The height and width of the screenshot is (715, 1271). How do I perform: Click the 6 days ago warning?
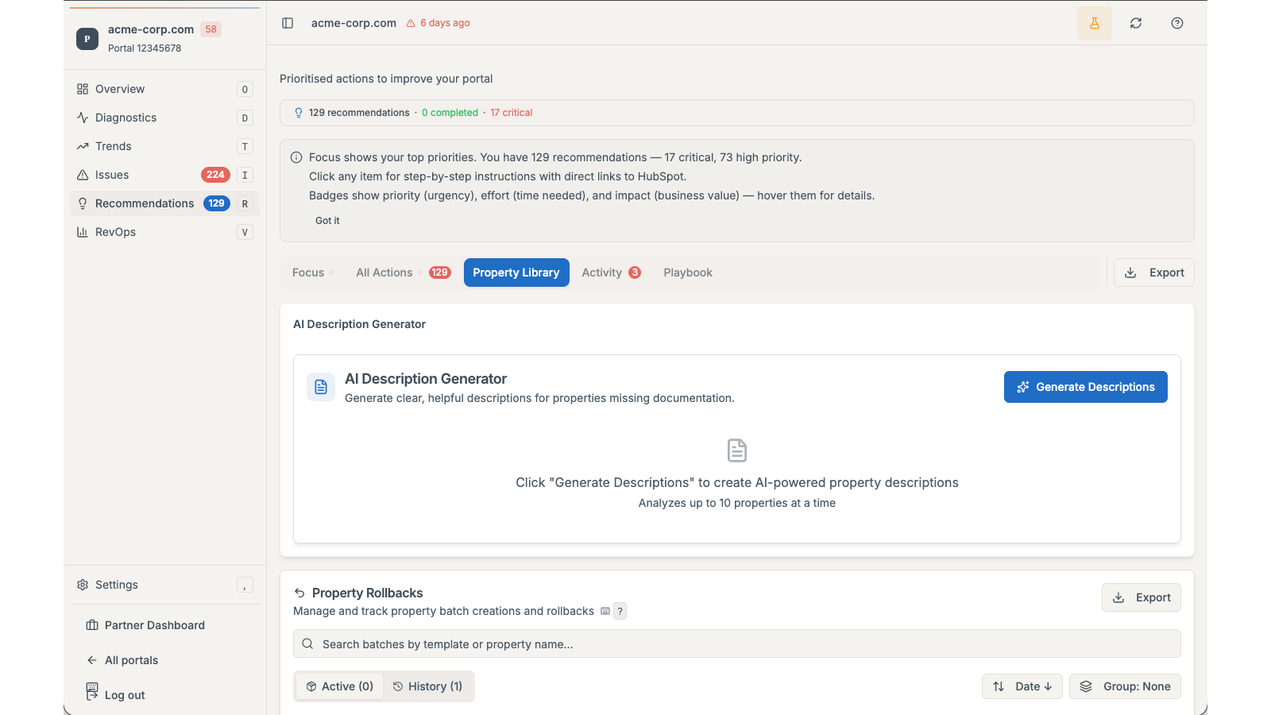(438, 23)
